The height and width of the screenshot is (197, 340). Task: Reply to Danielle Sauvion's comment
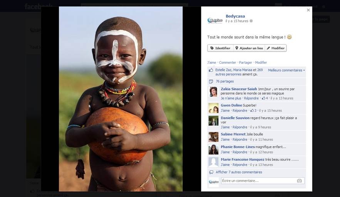[240, 127]
